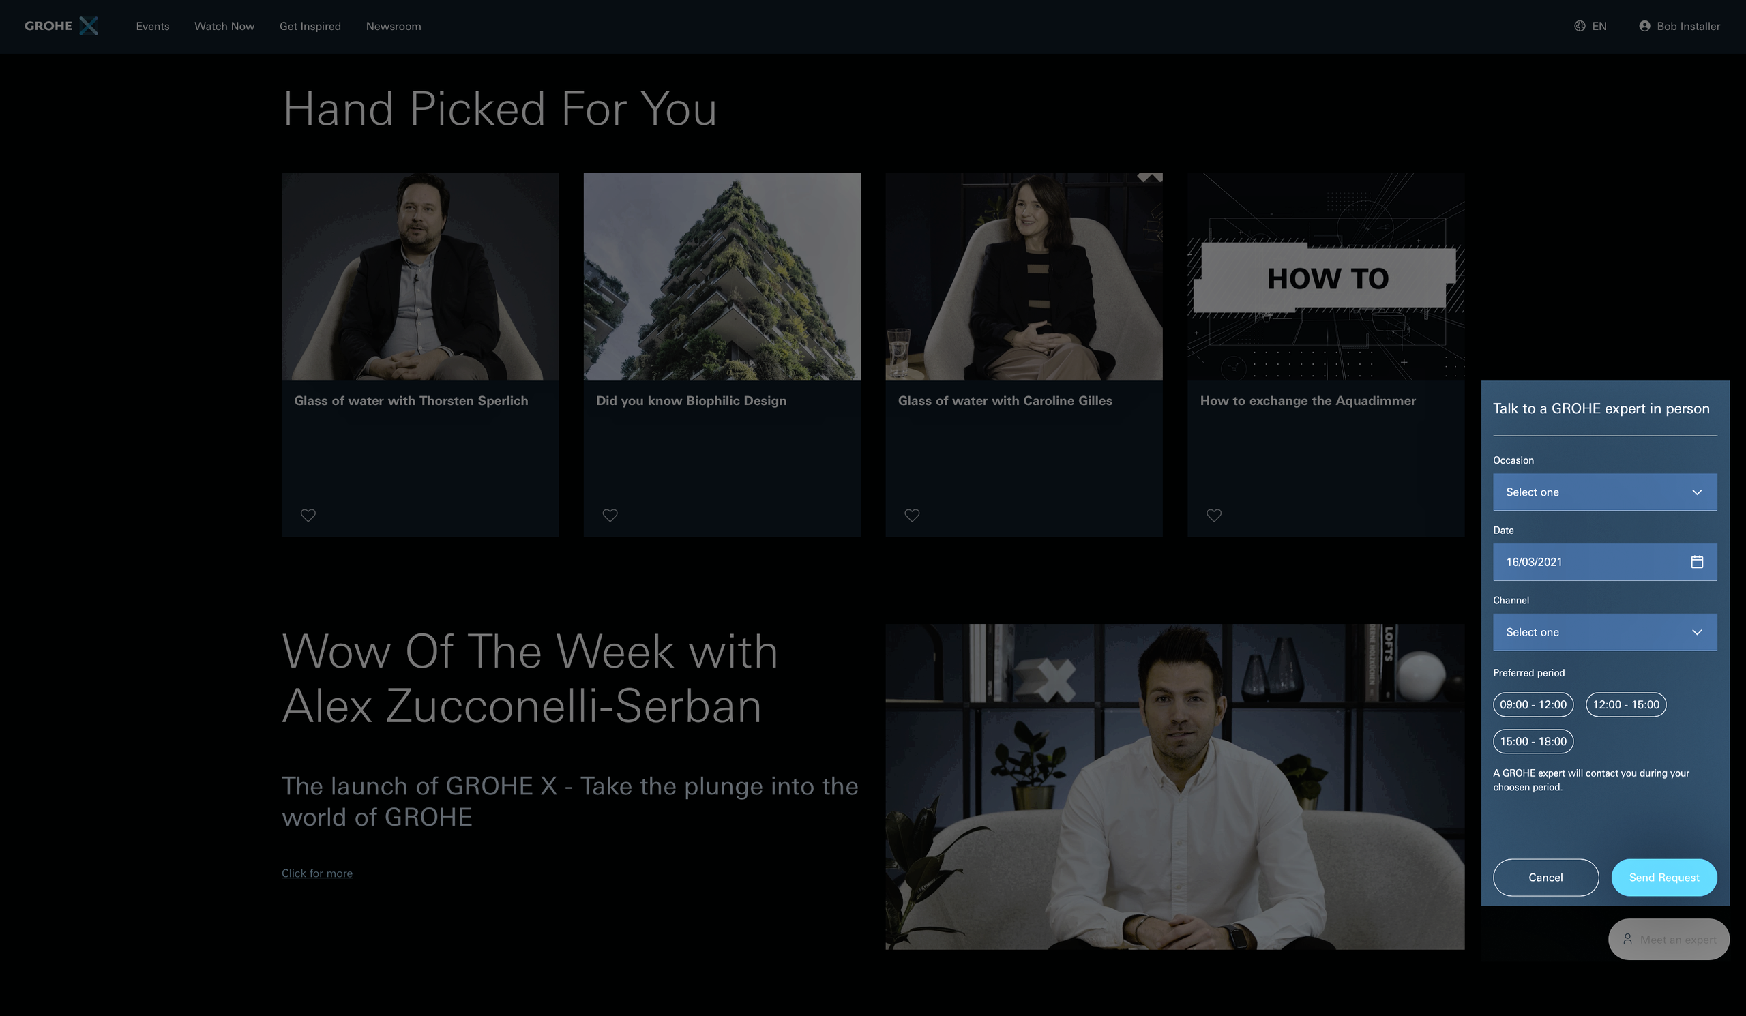Open the calendar picker icon in Date field
Viewport: 1746px width, 1016px height.
(1697, 562)
